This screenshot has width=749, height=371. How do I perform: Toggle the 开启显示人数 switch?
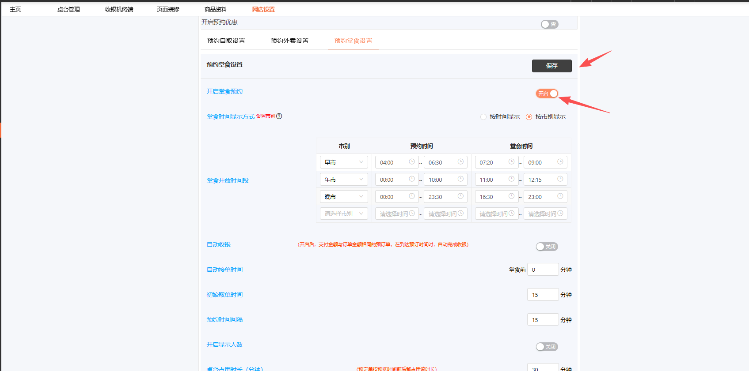[x=547, y=347]
